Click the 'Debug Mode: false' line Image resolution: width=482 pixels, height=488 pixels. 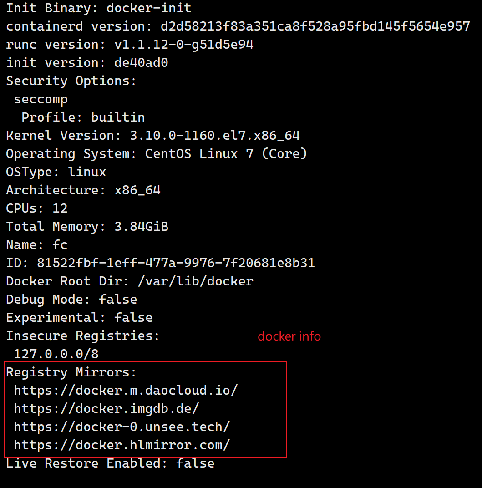(x=71, y=300)
